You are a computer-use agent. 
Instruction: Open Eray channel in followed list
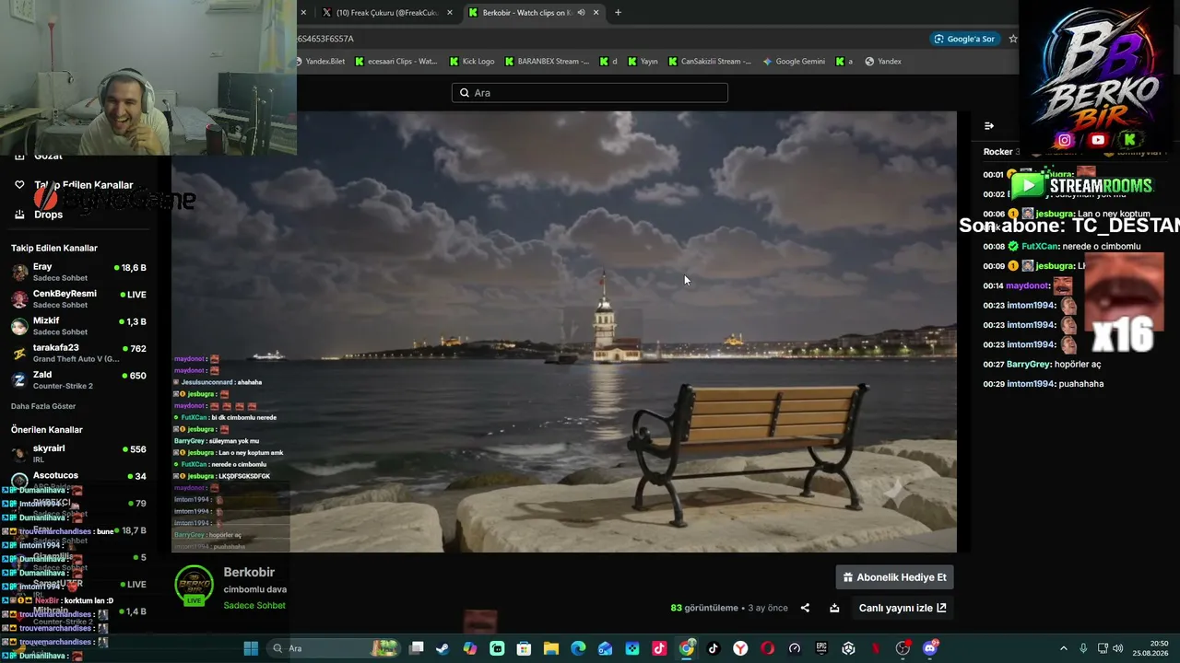click(78, 272)
